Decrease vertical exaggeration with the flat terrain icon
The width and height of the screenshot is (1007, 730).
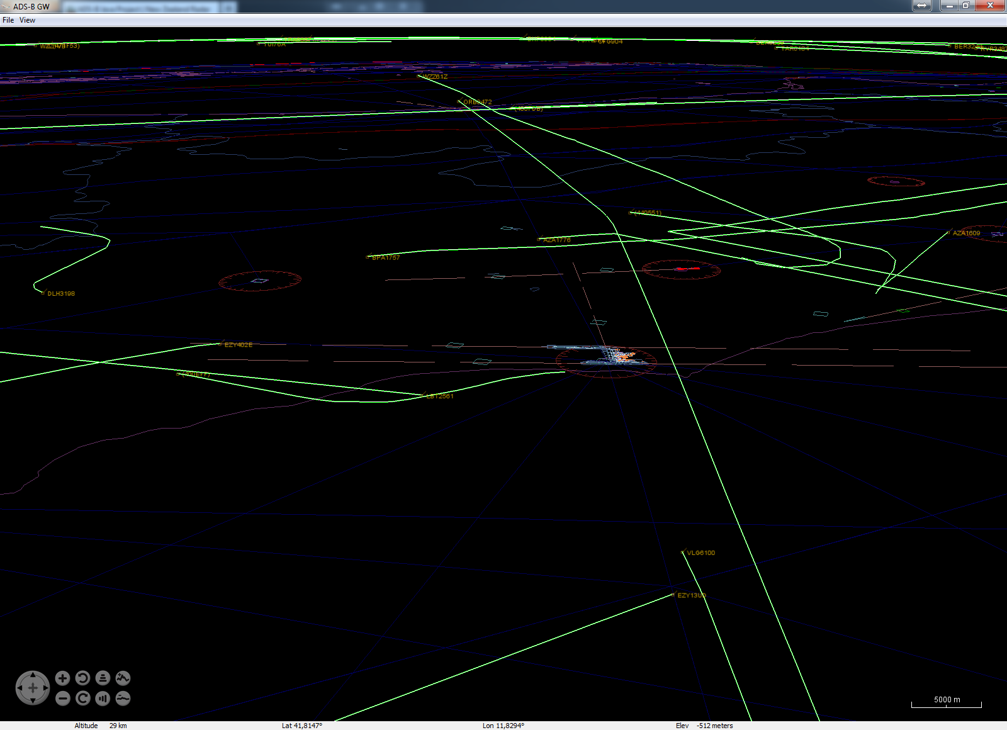[123, 698]
